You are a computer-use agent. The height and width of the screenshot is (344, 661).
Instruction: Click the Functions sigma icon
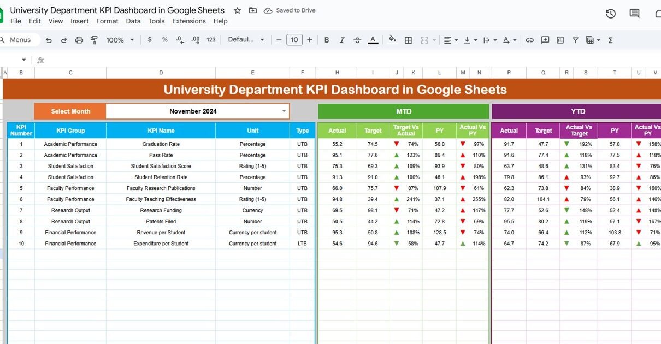tap(610, 40)
